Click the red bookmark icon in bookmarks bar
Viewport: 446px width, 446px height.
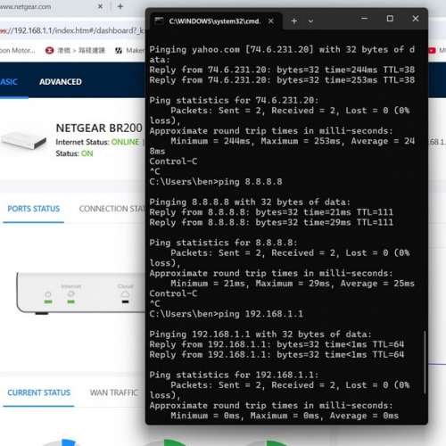49,51
